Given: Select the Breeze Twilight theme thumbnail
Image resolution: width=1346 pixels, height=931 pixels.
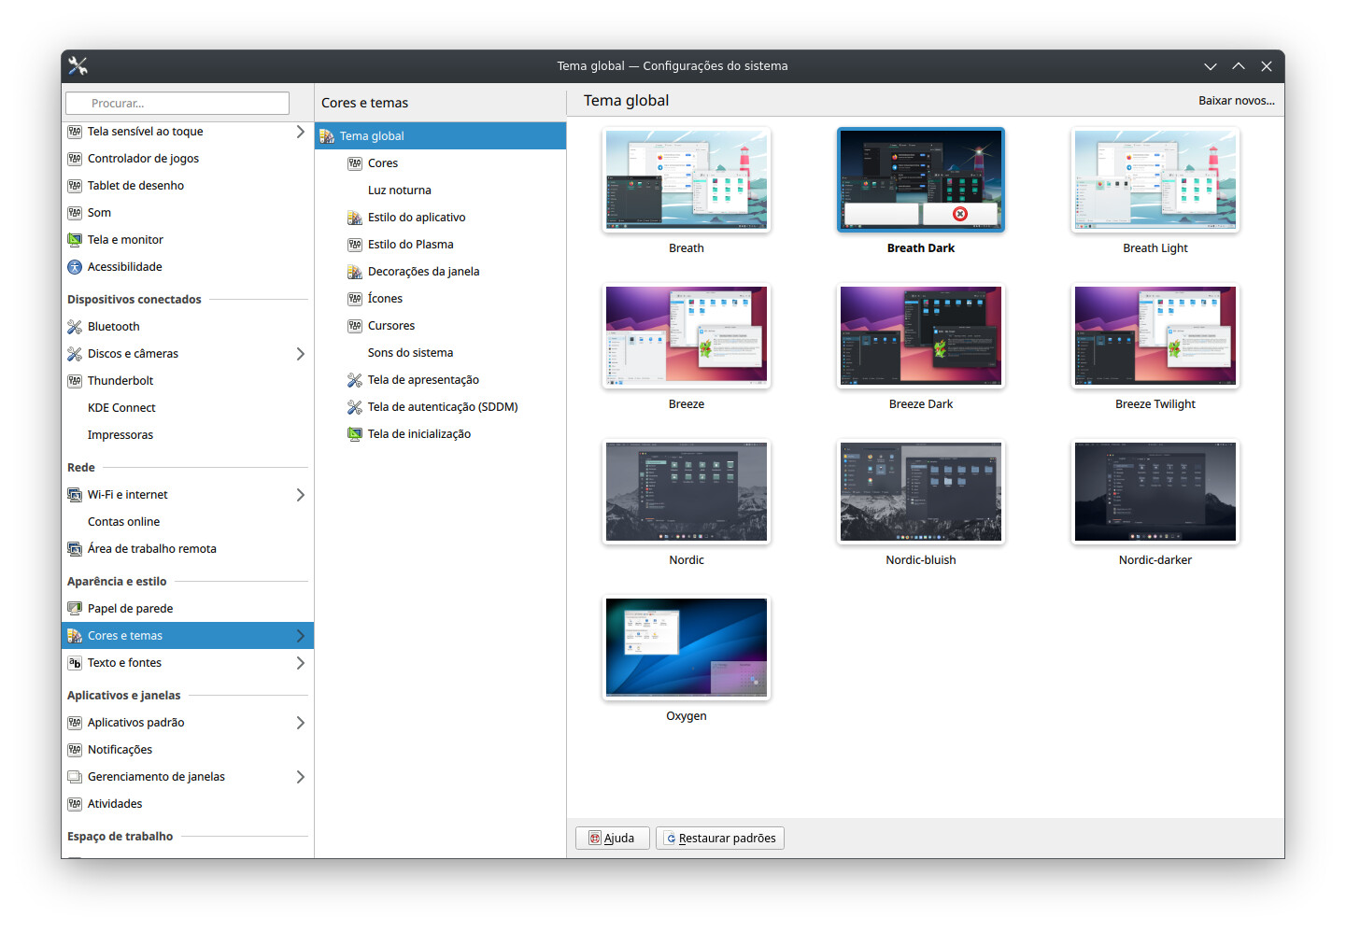Looking at the screenshot, I should [1155, 336].
